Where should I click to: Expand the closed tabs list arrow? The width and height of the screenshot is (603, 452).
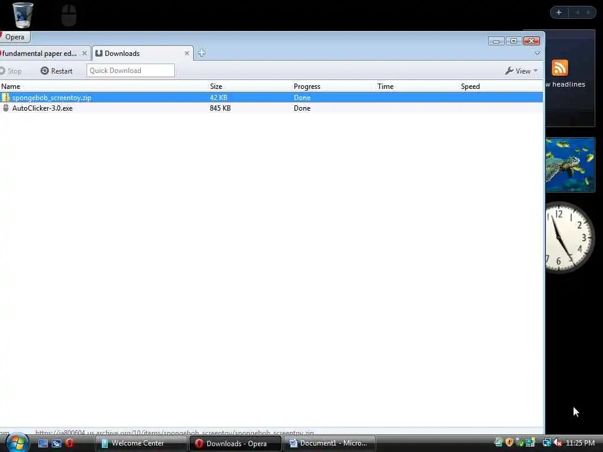[537, 54]
